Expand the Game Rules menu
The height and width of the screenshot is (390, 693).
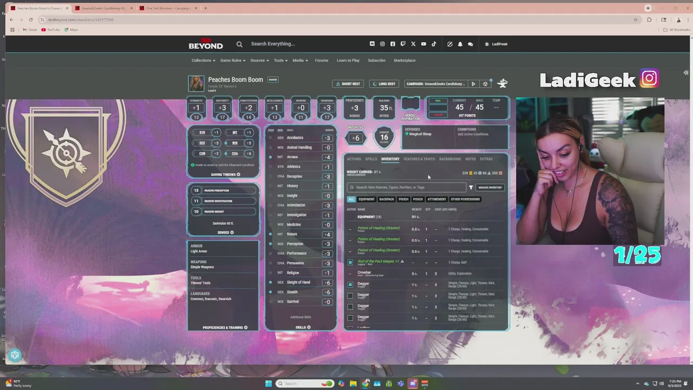pyautogui.click(x=233, y=60)
